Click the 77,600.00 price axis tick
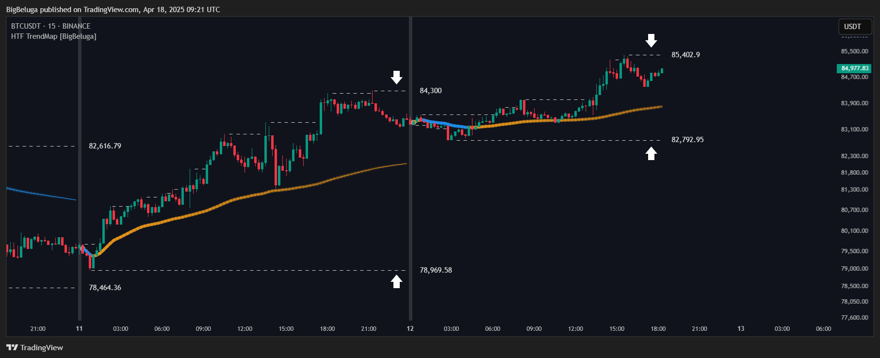 coord(855,318)
